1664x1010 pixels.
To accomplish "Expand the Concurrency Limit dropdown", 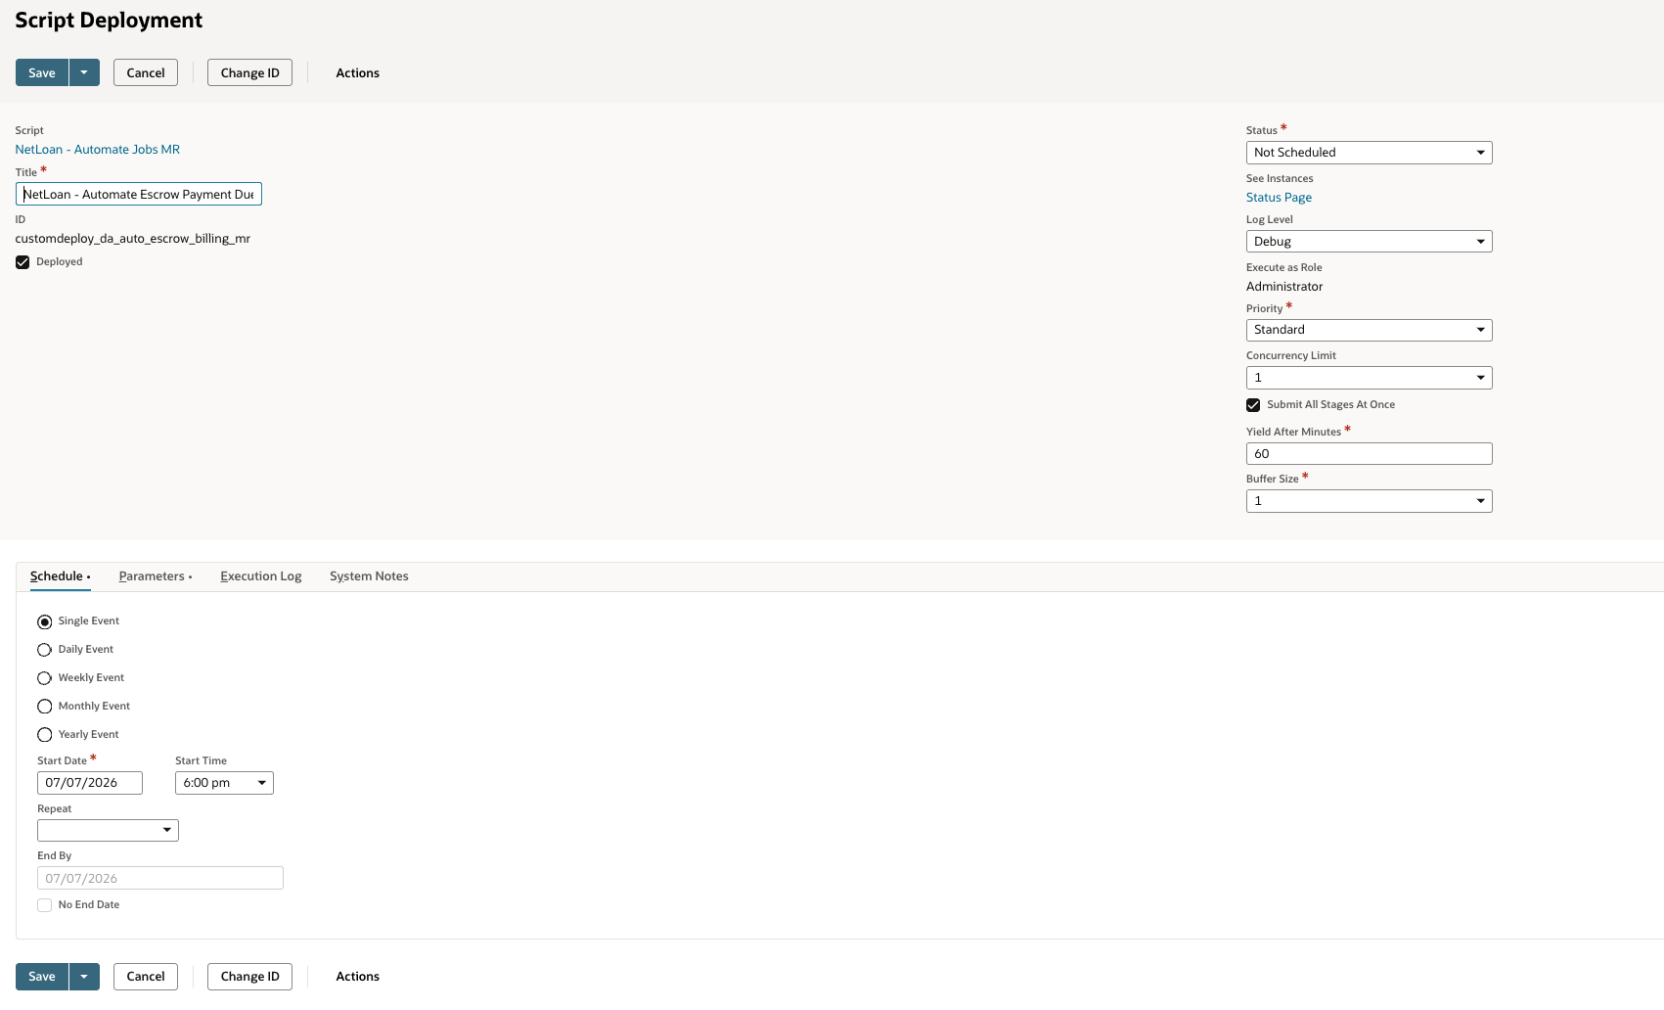I will click(1369, 378).
